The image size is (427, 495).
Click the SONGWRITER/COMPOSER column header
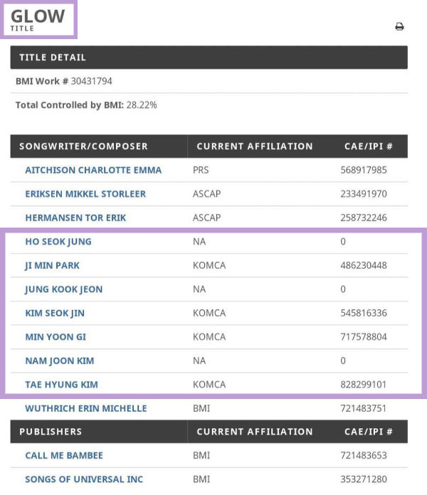pyautogui.click(x=83, y=147)
